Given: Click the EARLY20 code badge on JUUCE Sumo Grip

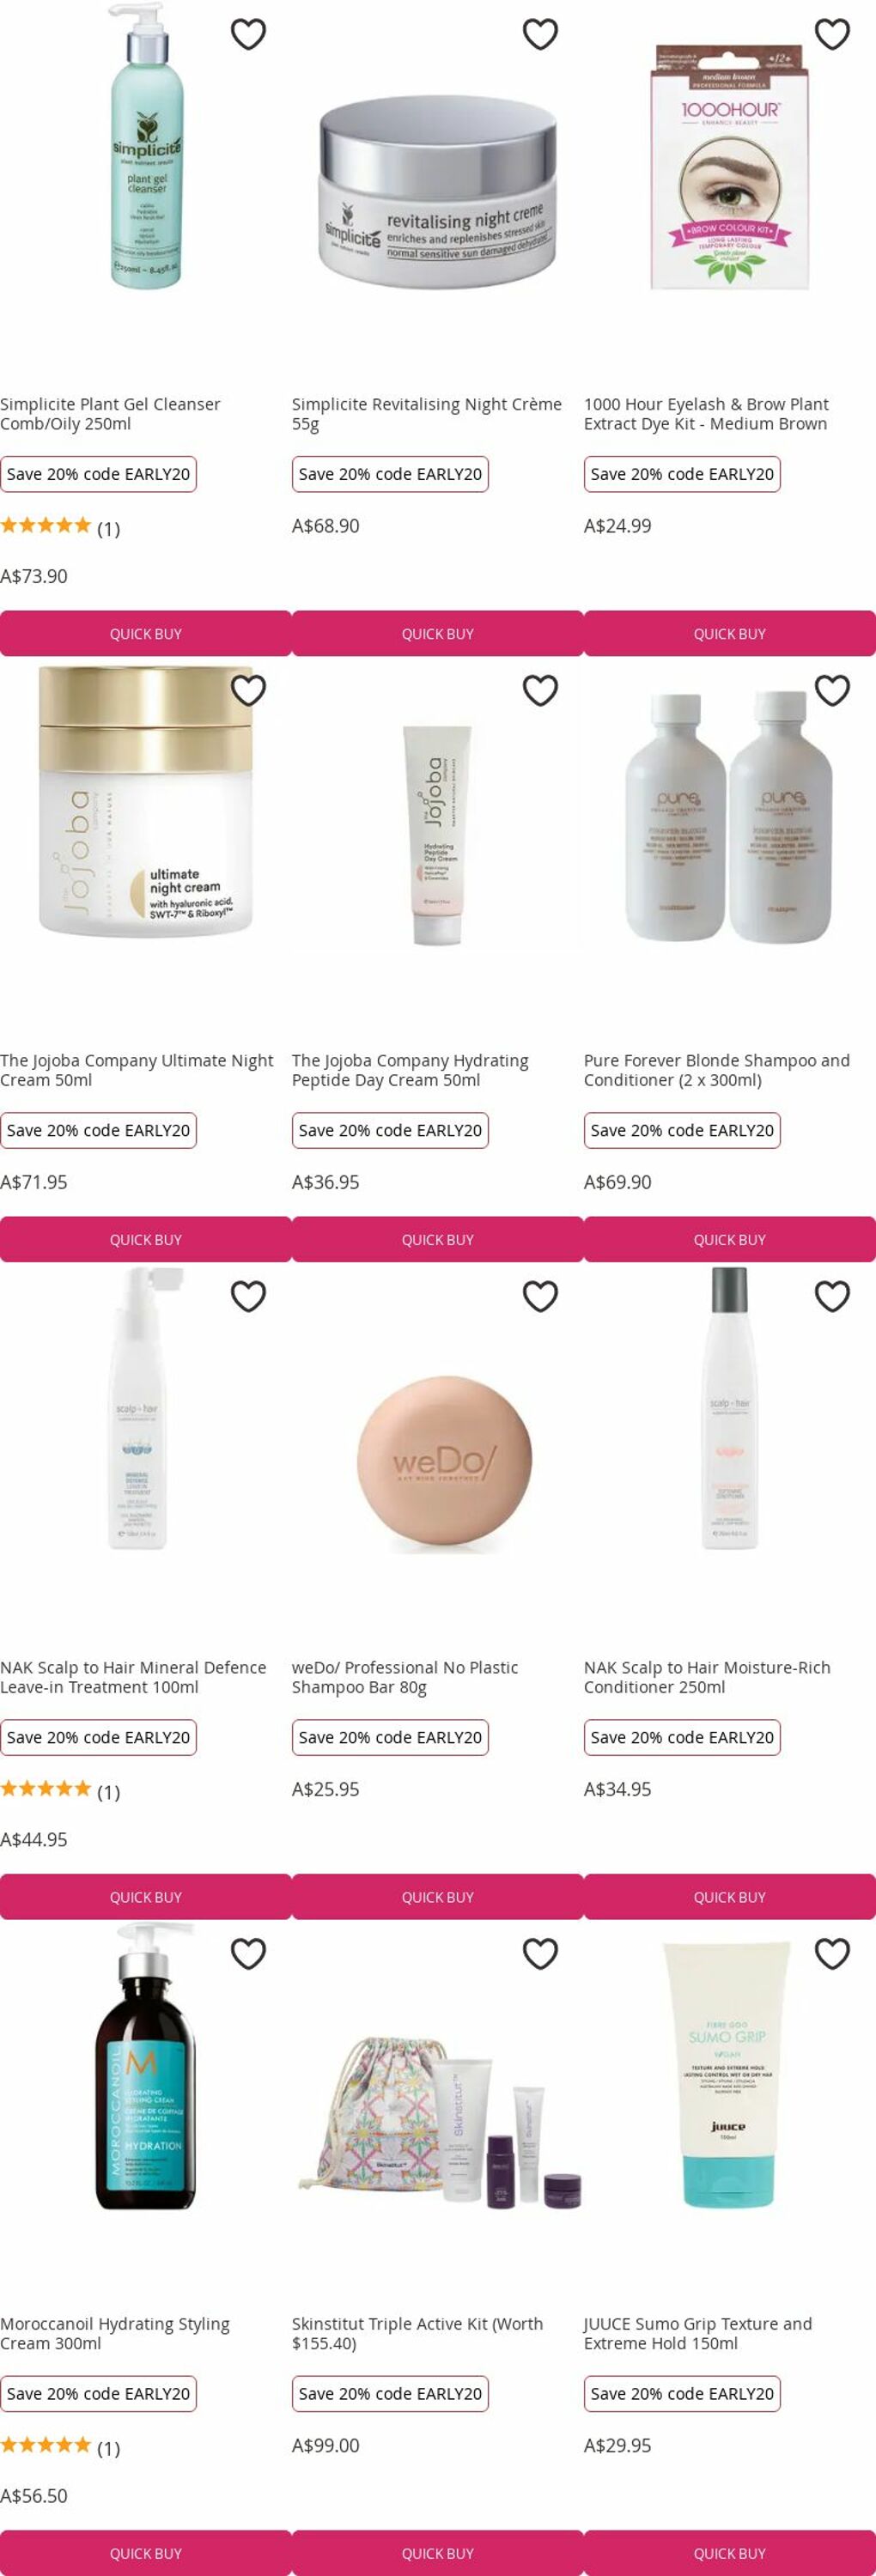Looking at the screenshot, I should (682, 2393).
